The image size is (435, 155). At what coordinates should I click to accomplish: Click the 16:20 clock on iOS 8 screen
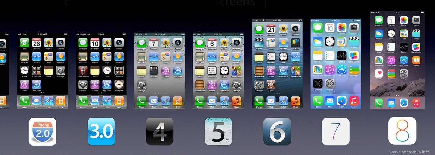pyautogui.click(x=397, y=12)
